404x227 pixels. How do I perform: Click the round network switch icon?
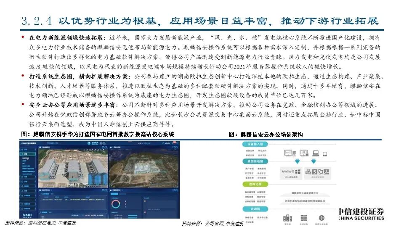pyautogui.click(x=322, y=218)
